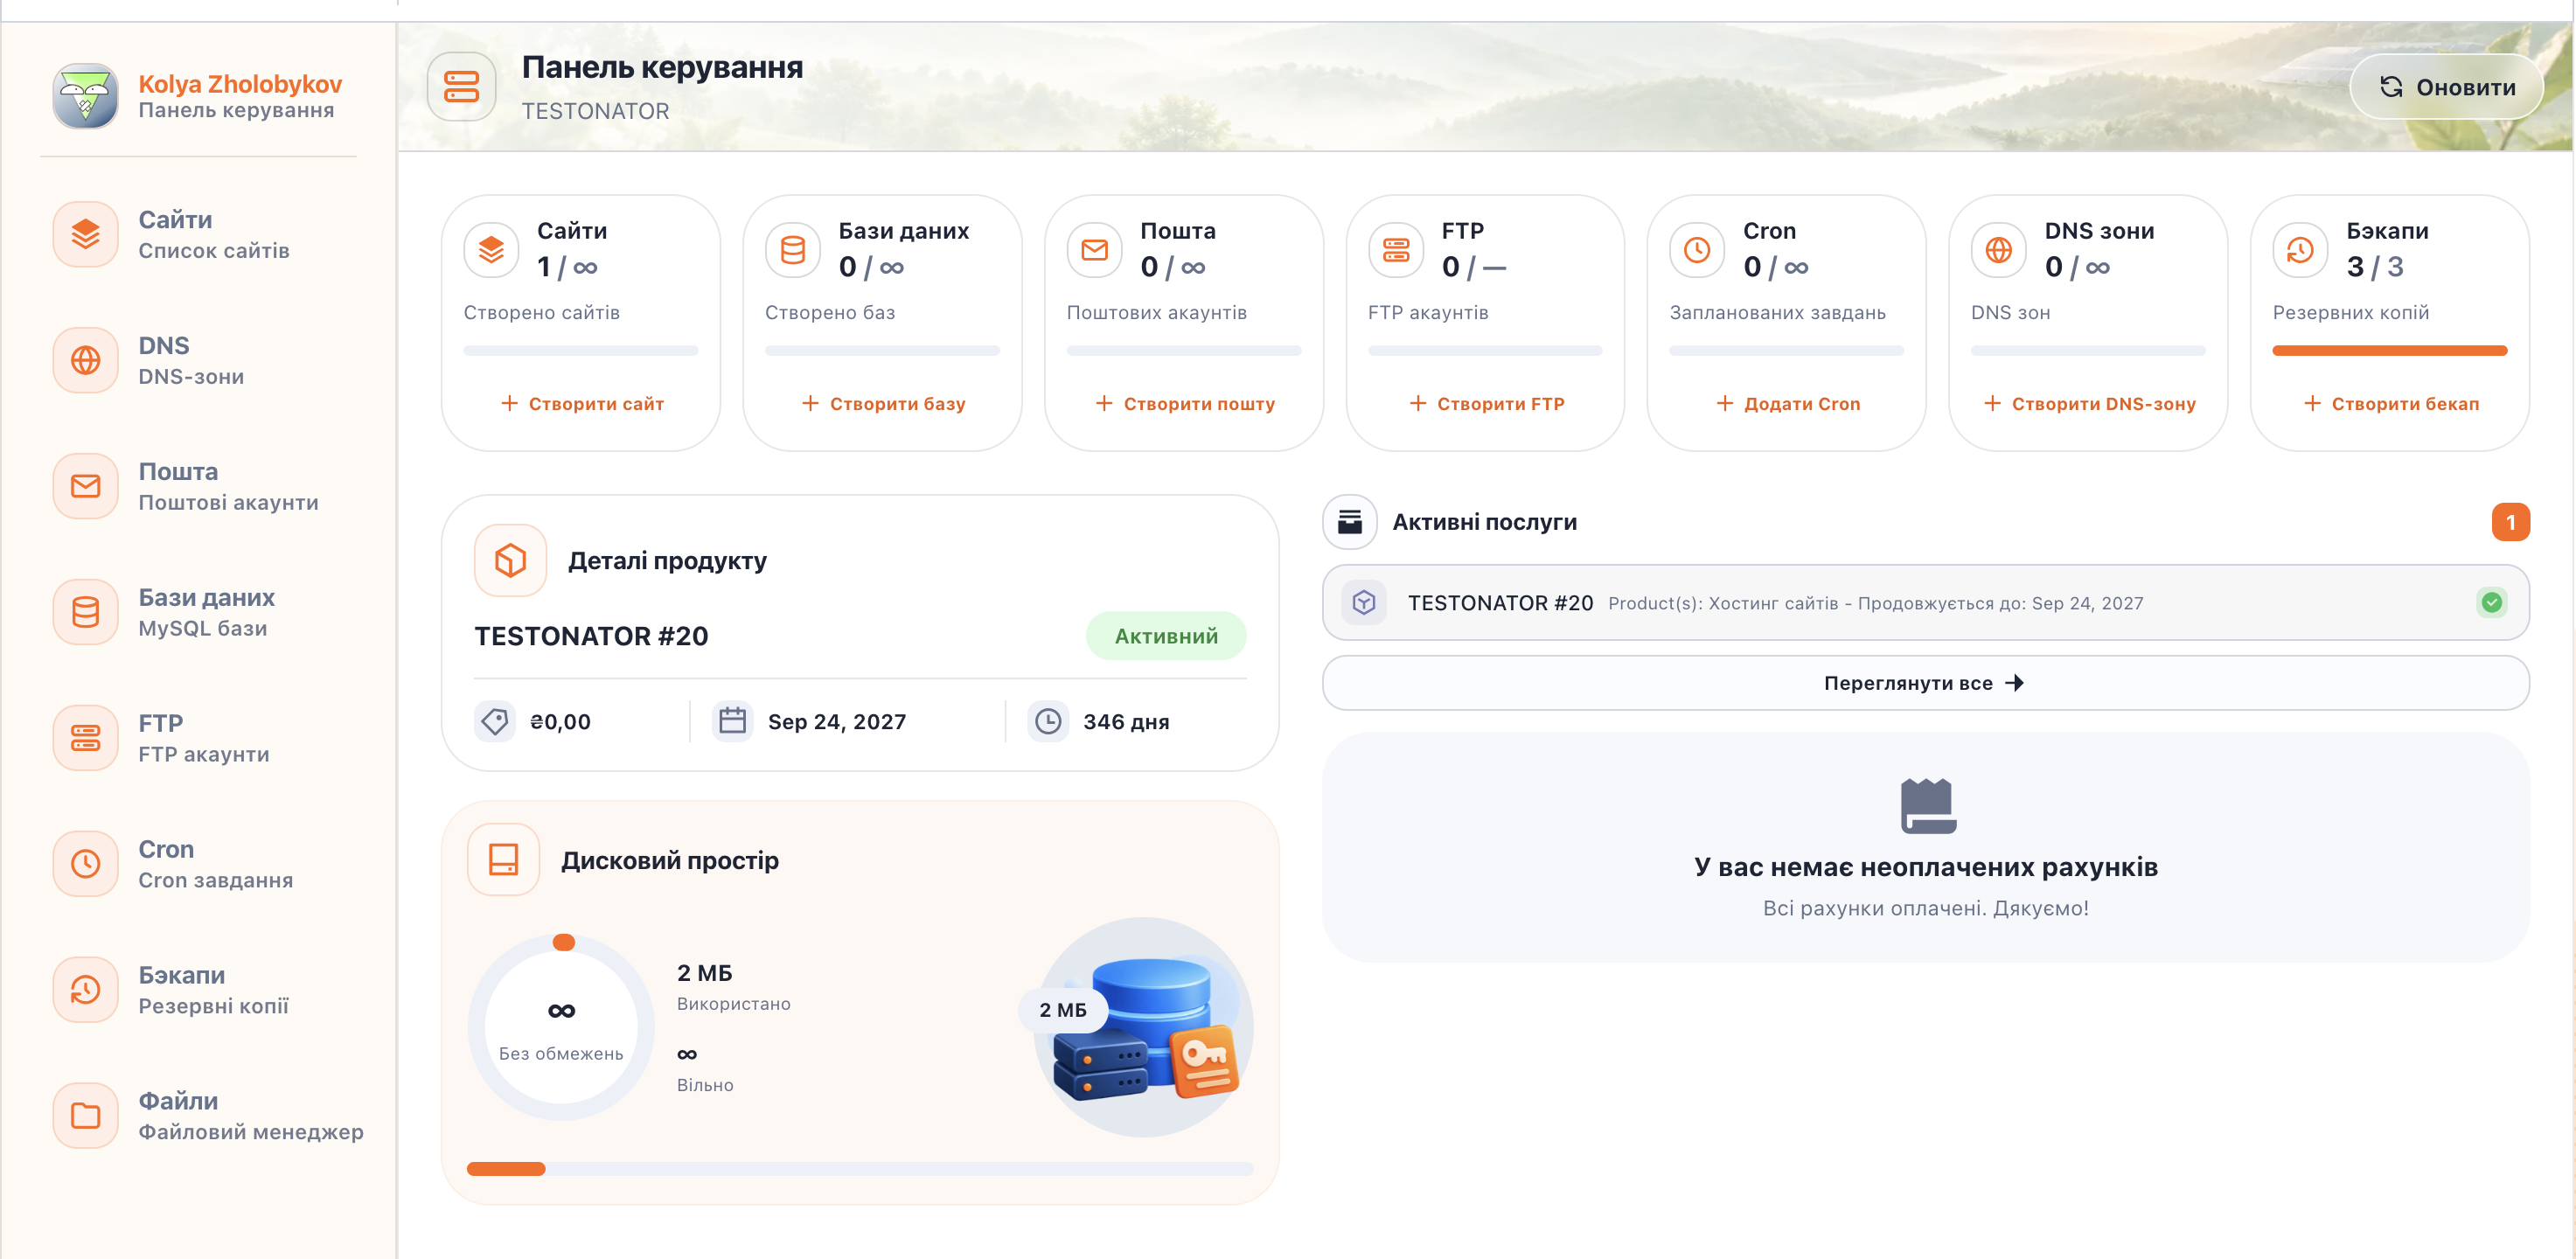
Task: Click the clock icon in the Cron card
Action: pyautogui.click(x=1697, y=250)
